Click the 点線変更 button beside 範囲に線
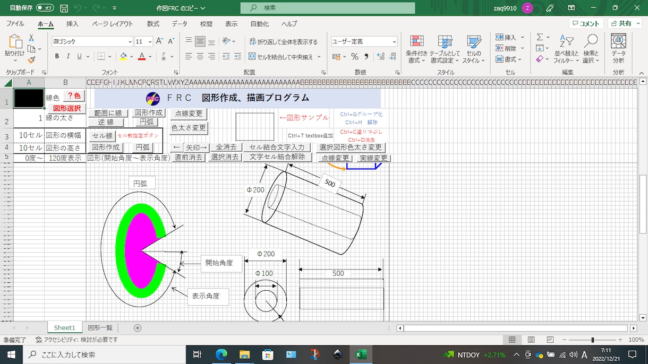Viewport: 648px width, 364px height. click(189, 114)
